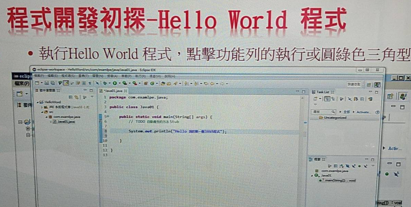The width and height of the screenshot is (411, 207).
Task: Expand the JRE system library node
Action: pyautogui.click(x=42, y=107)
